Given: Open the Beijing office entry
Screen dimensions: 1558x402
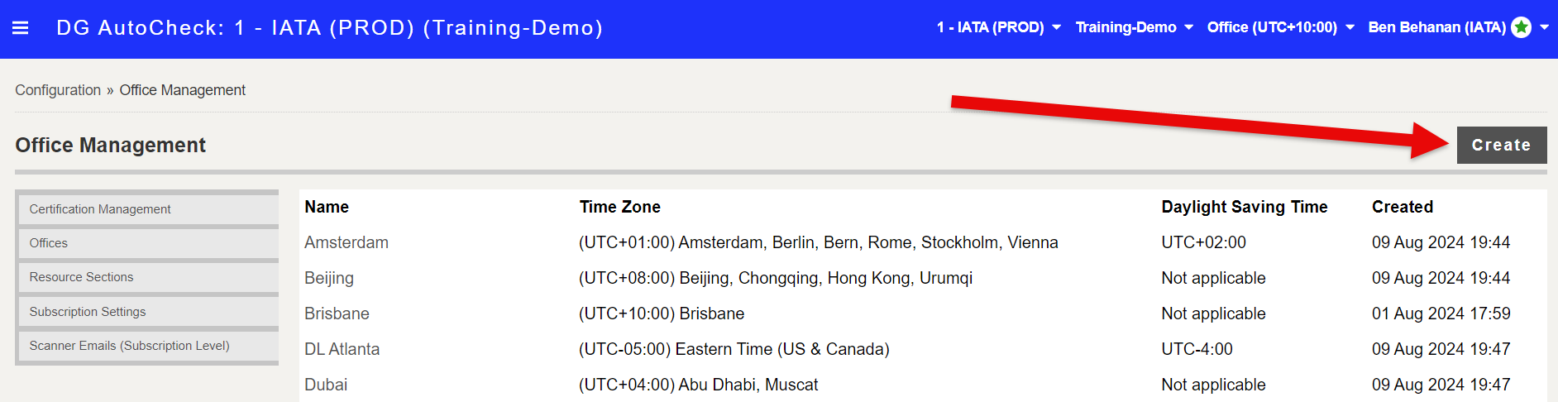Looking at the screenshot, I should point(329,278).
